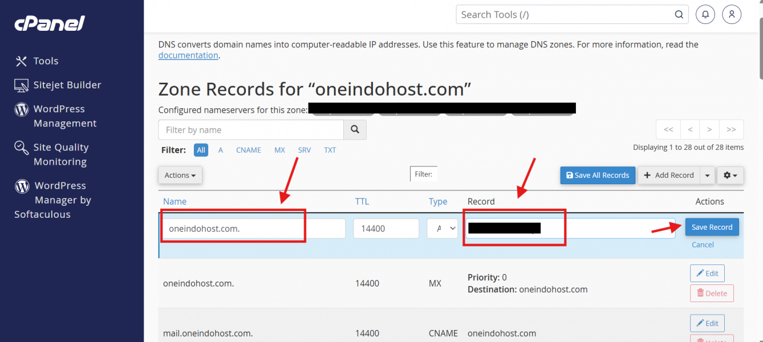Focus the Filter by name field
The image size is (763, 342).
point(251,130)
